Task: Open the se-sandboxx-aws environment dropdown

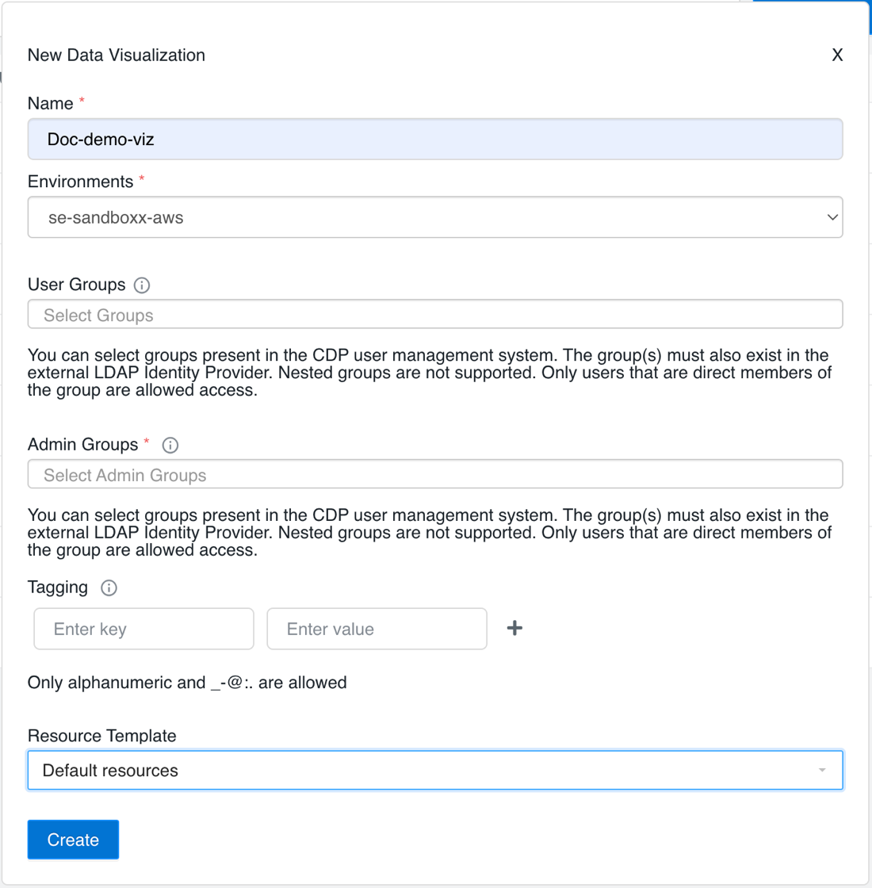Action: [x=434, y=217]
